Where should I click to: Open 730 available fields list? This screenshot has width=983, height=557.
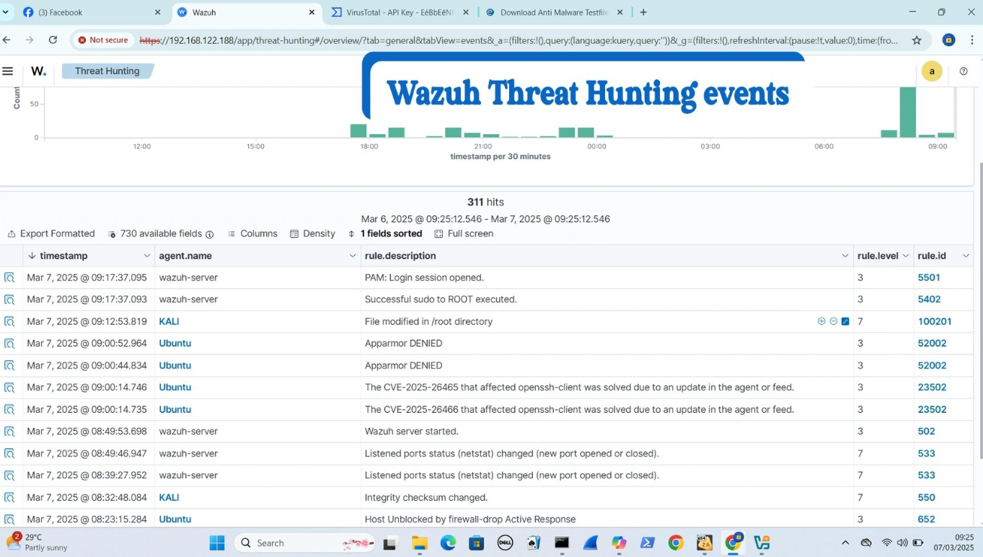(161, 233)
